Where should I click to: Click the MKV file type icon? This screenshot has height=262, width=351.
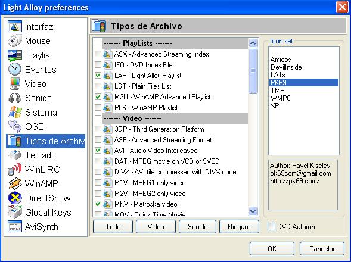coord(108,204)
